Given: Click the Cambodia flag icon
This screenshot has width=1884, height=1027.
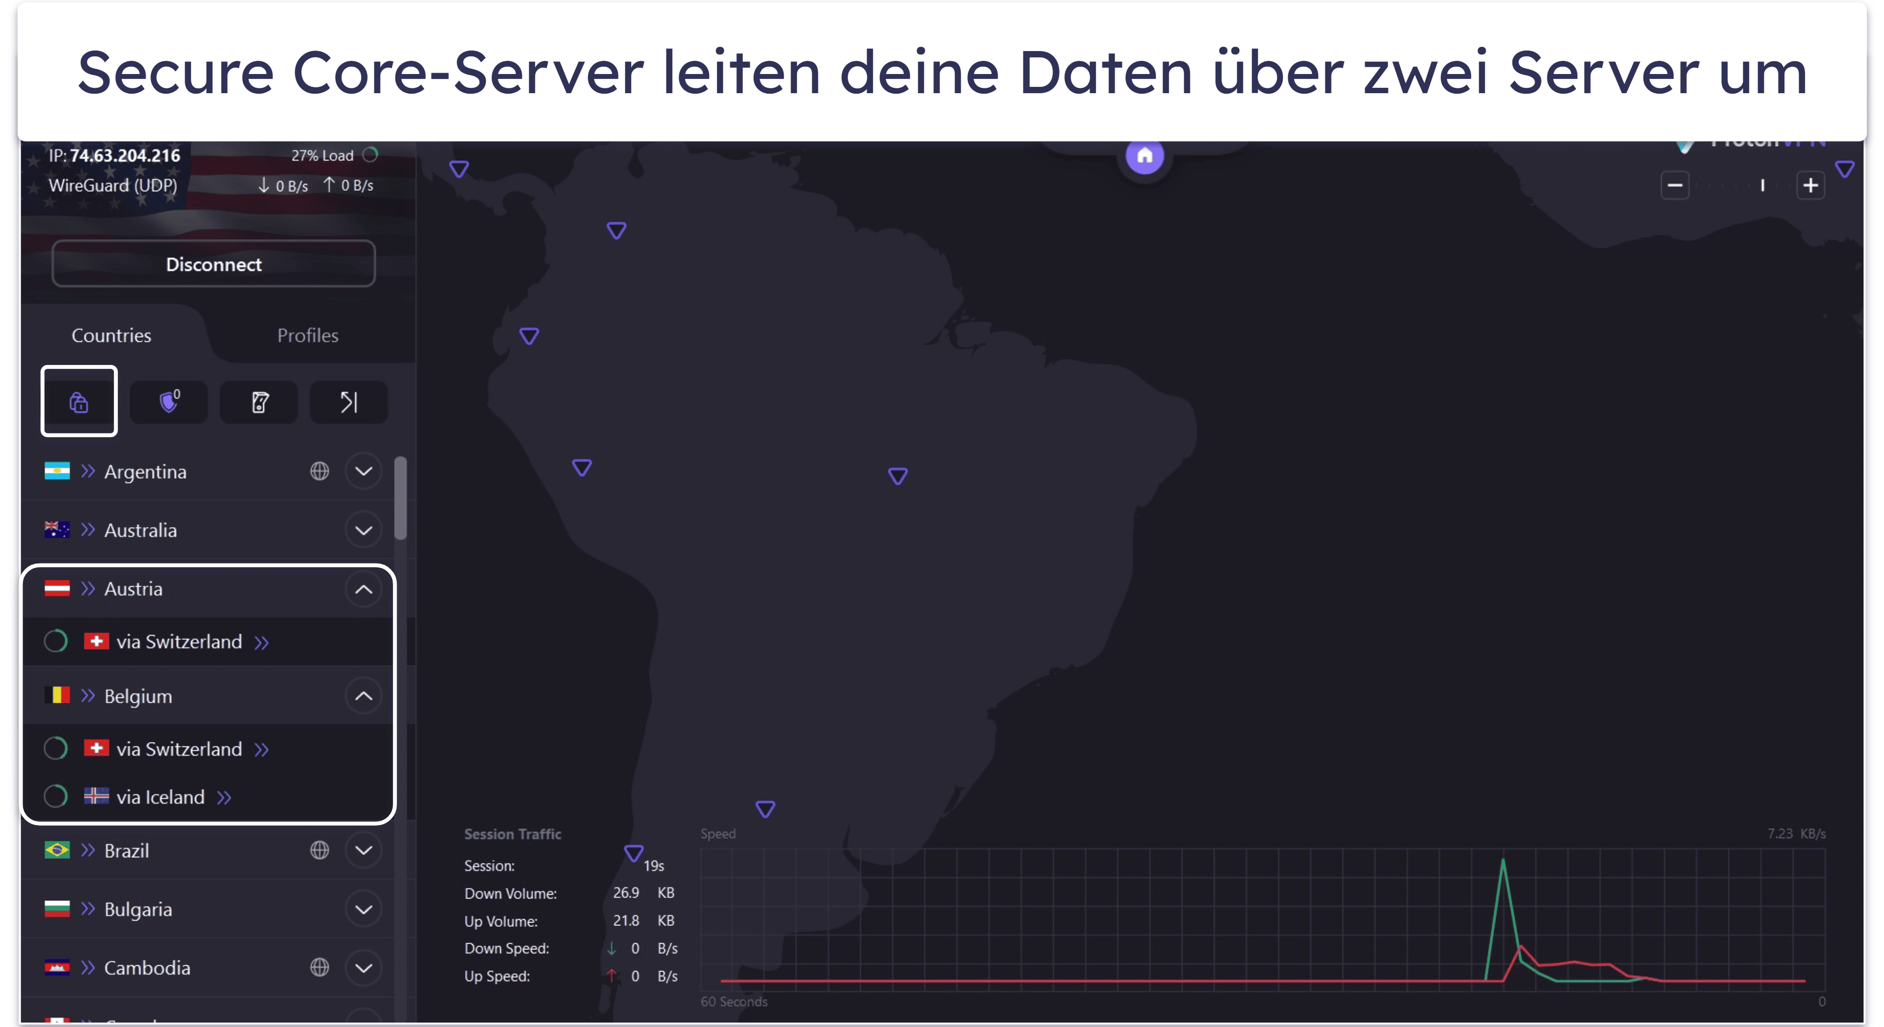Looking at the screenshot, I should (57, 968).
